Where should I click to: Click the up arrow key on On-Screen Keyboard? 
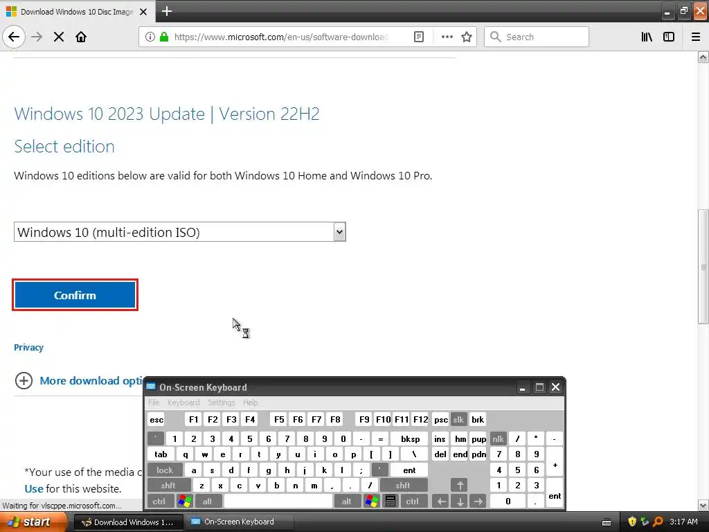(x=460, y=486)
